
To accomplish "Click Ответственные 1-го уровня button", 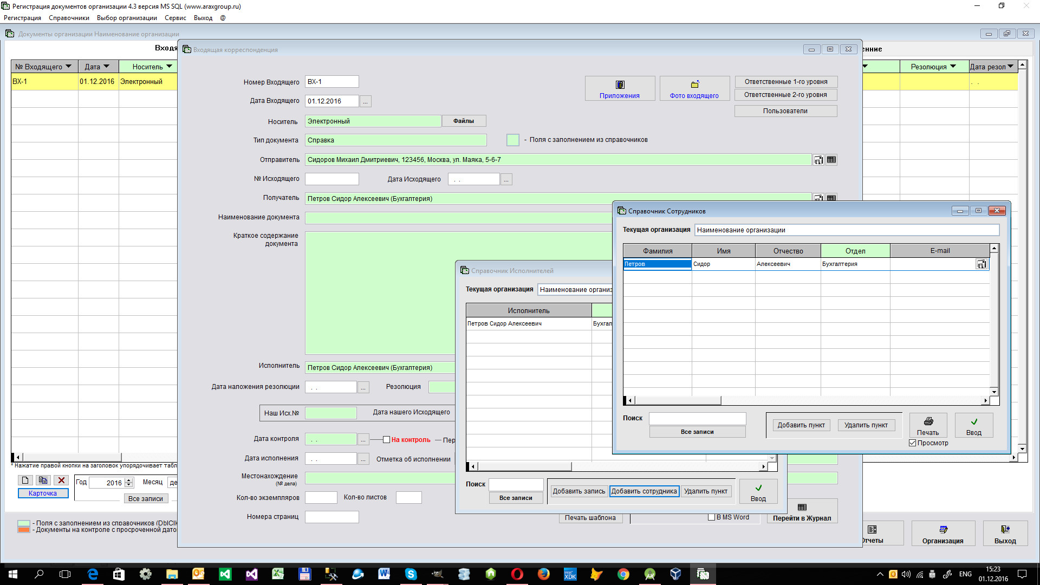I will (x=785, y=82).
